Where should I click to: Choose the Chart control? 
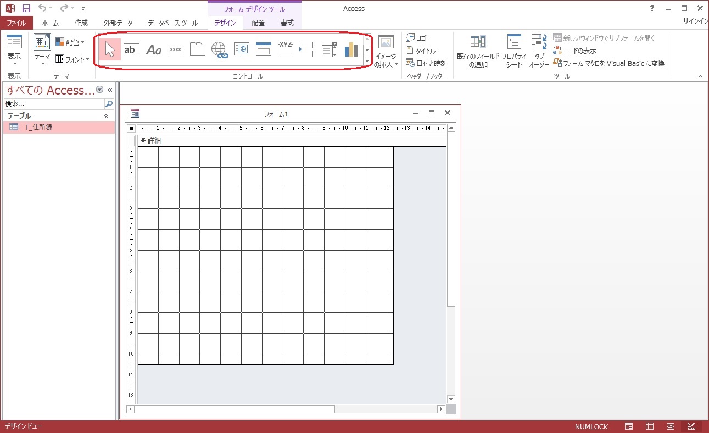351,49
